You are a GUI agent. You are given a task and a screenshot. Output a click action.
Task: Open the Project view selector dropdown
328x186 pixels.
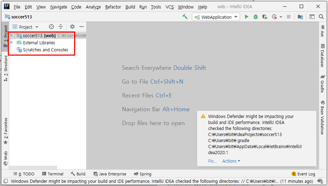tap(26, 27)
